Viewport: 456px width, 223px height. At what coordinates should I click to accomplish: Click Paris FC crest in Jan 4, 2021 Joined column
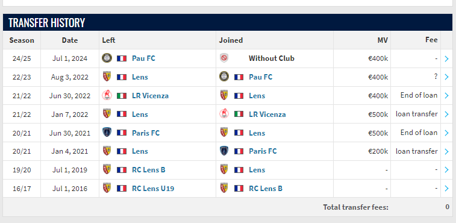[x=224, y=151]
